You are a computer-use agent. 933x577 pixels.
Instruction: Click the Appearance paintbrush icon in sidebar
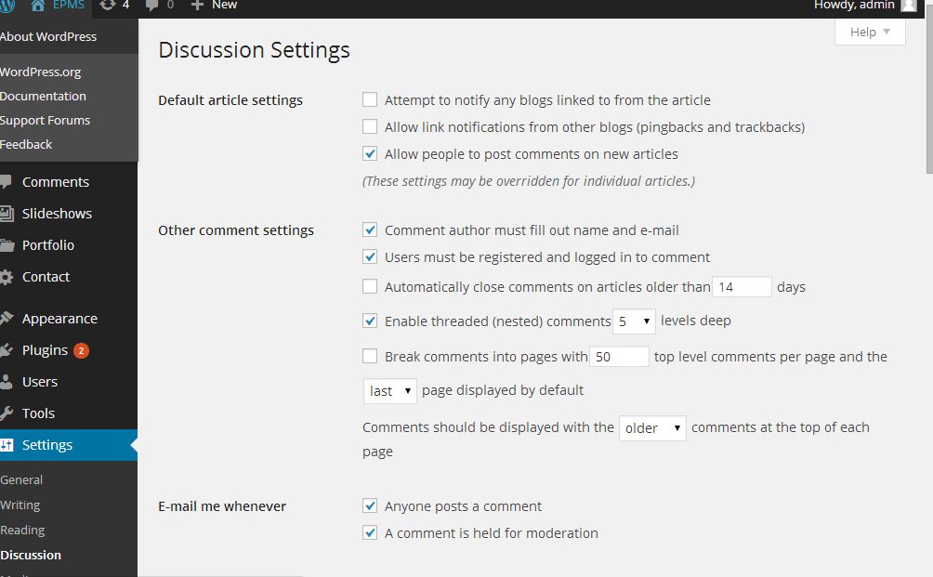7,319
